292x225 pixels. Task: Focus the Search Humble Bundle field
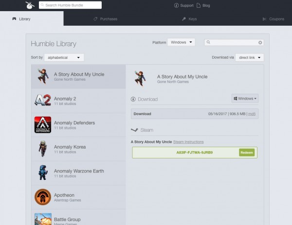pos(70,5)
